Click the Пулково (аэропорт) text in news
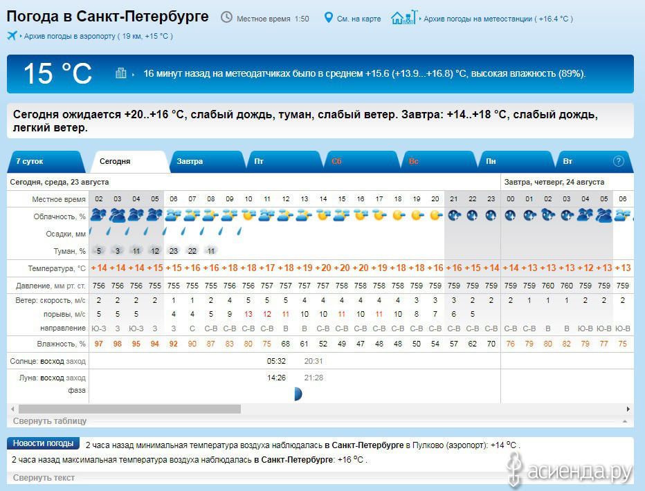The image size is (645, 491). pos(450,445)
